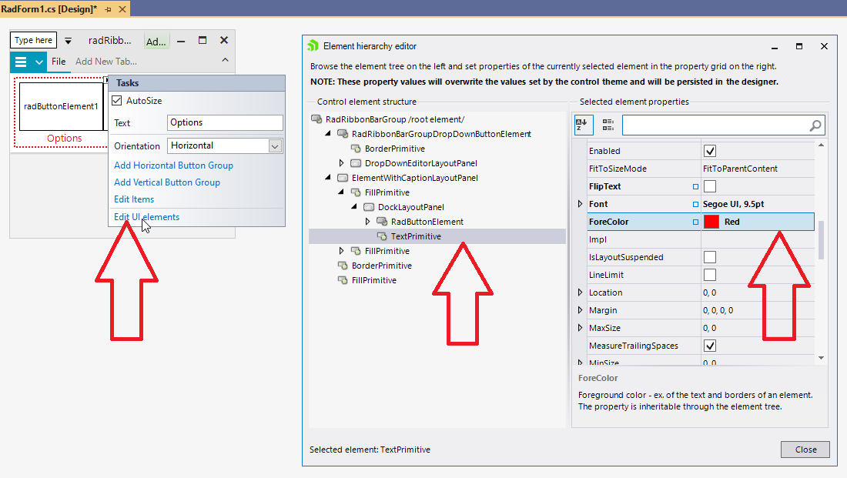Collapse the RadRibbonBarGroupDropDownButtonElement node

point(328,133)
